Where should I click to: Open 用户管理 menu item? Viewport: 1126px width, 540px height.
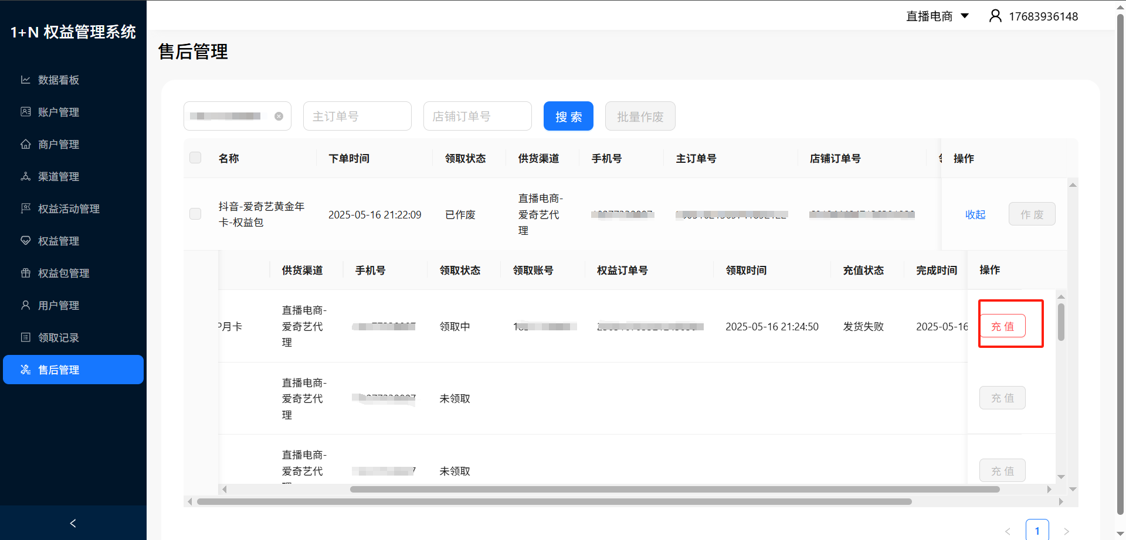[x=59, y=305]
